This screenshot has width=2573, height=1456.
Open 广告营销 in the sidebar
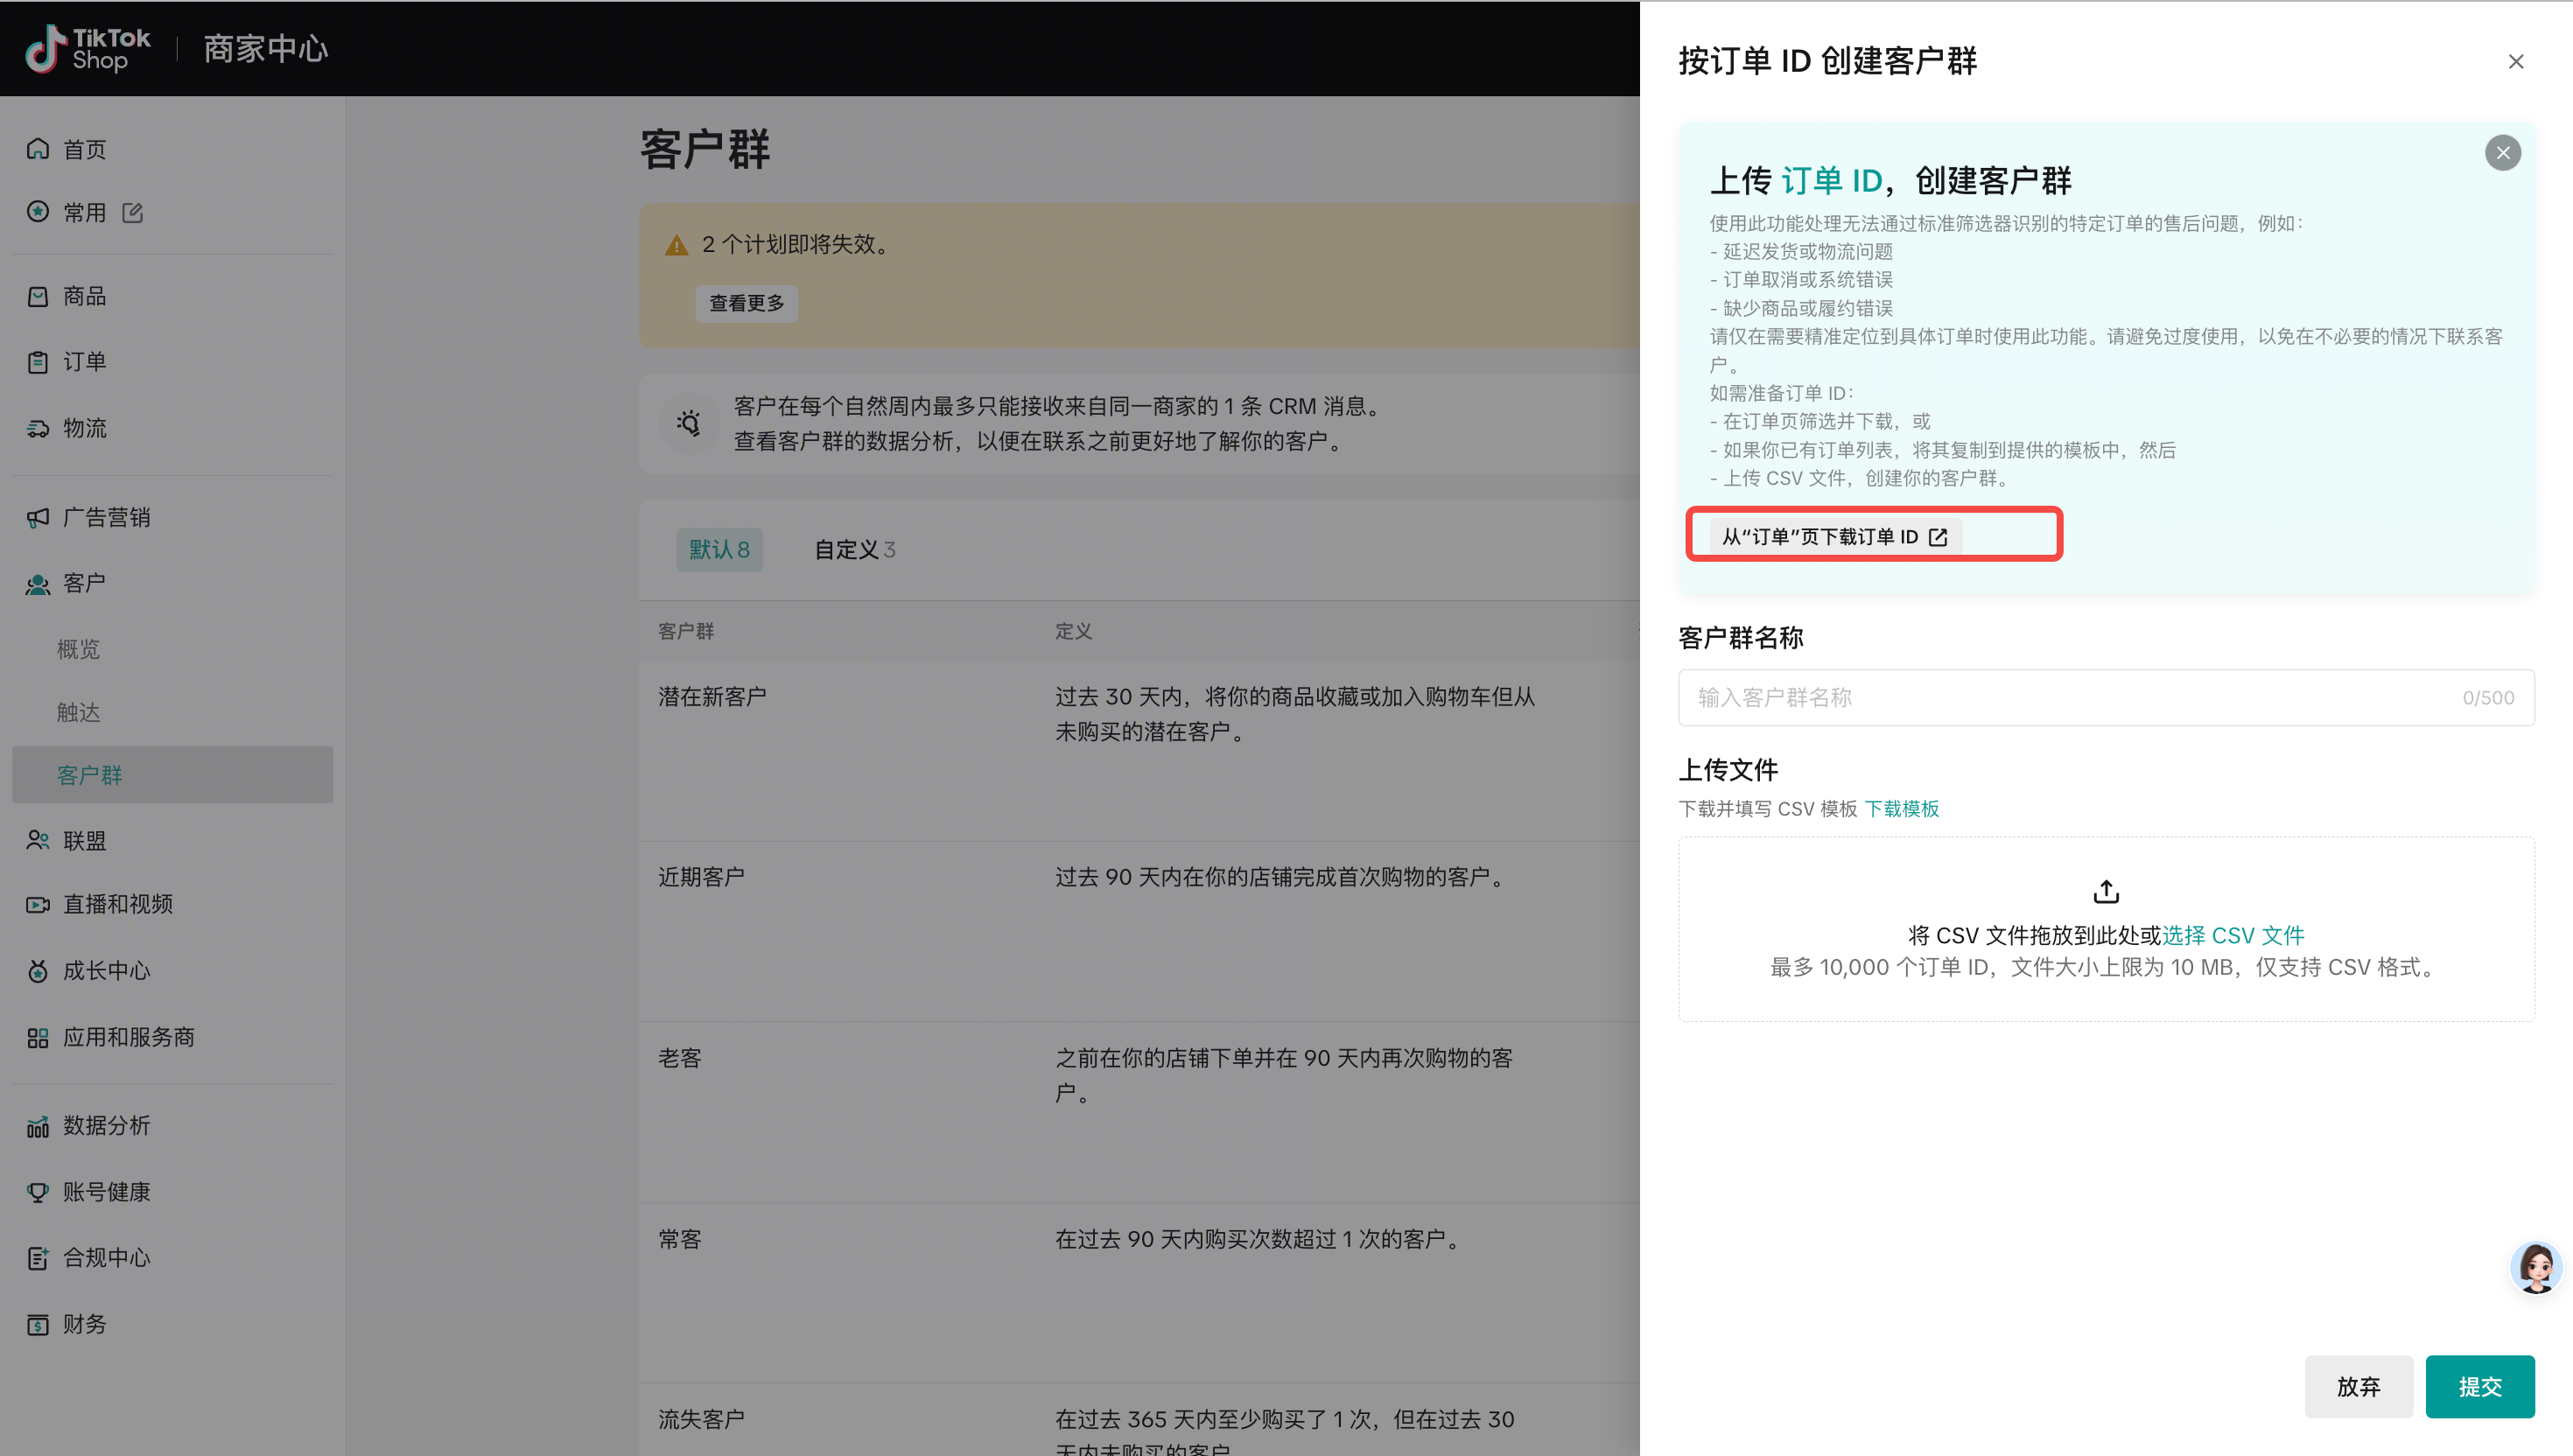(x=106, y=517)
